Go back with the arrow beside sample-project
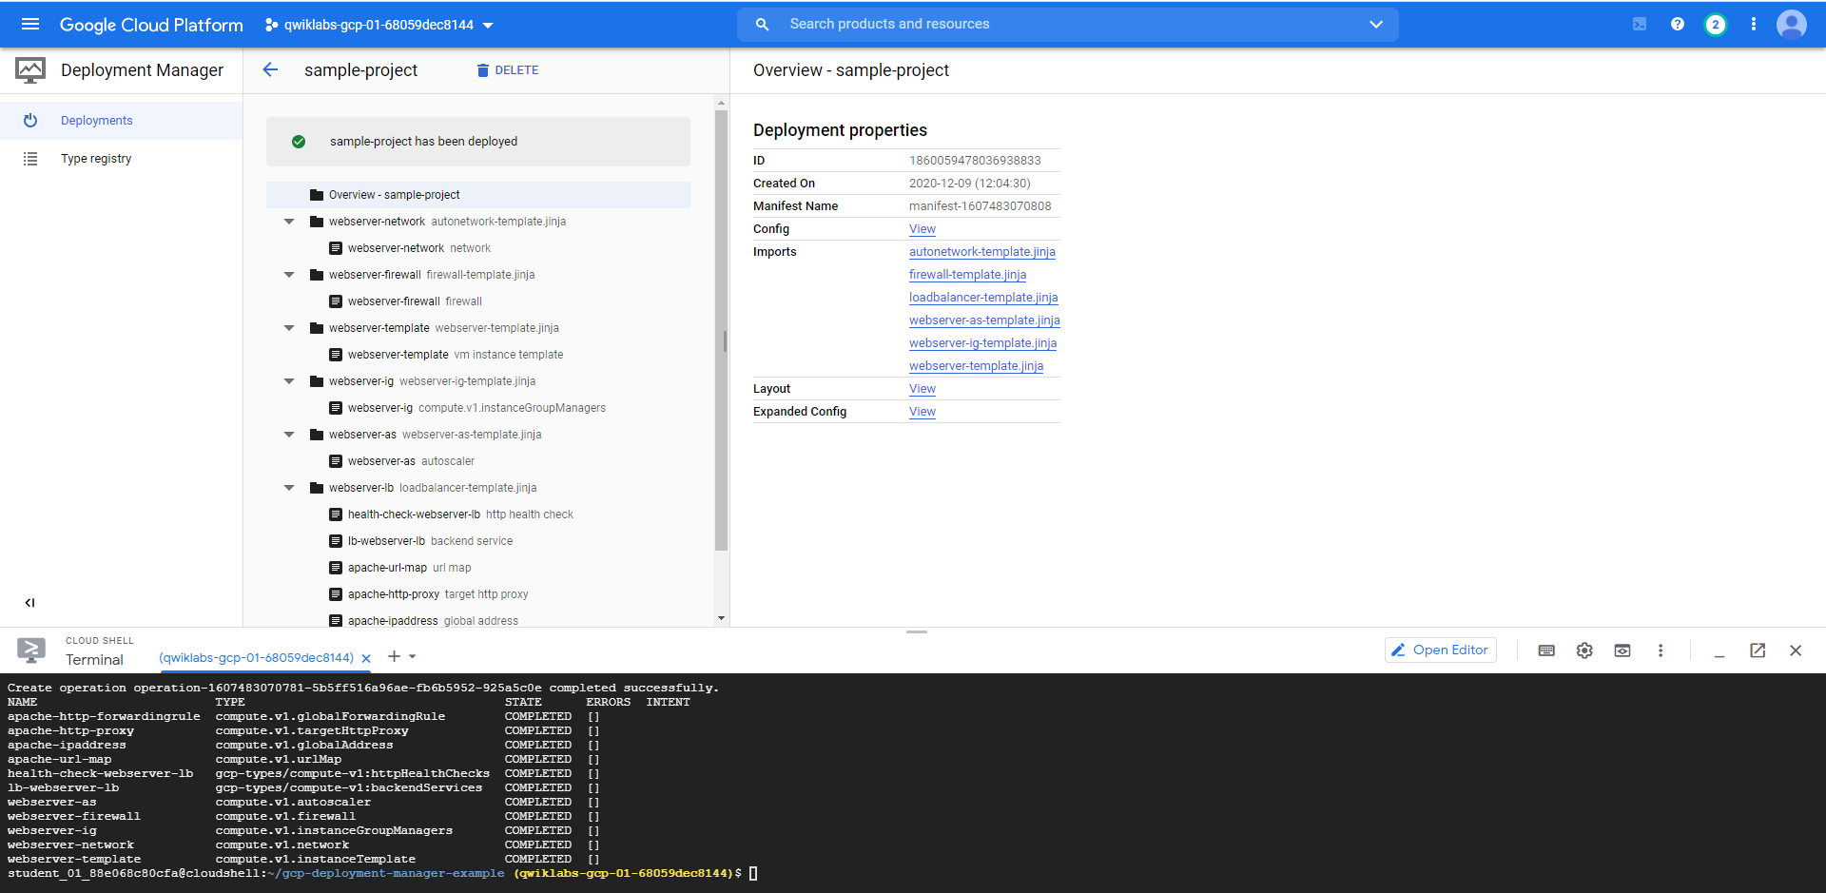 (x=270, y=69)
